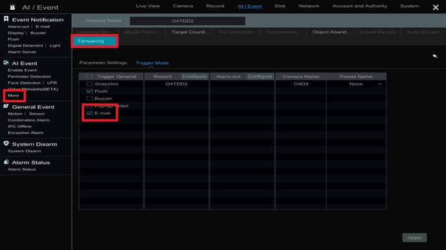The width and height of the screenshot is (446, 250).
Task: Open the LPR link
Action: click(x=52, y=83)
